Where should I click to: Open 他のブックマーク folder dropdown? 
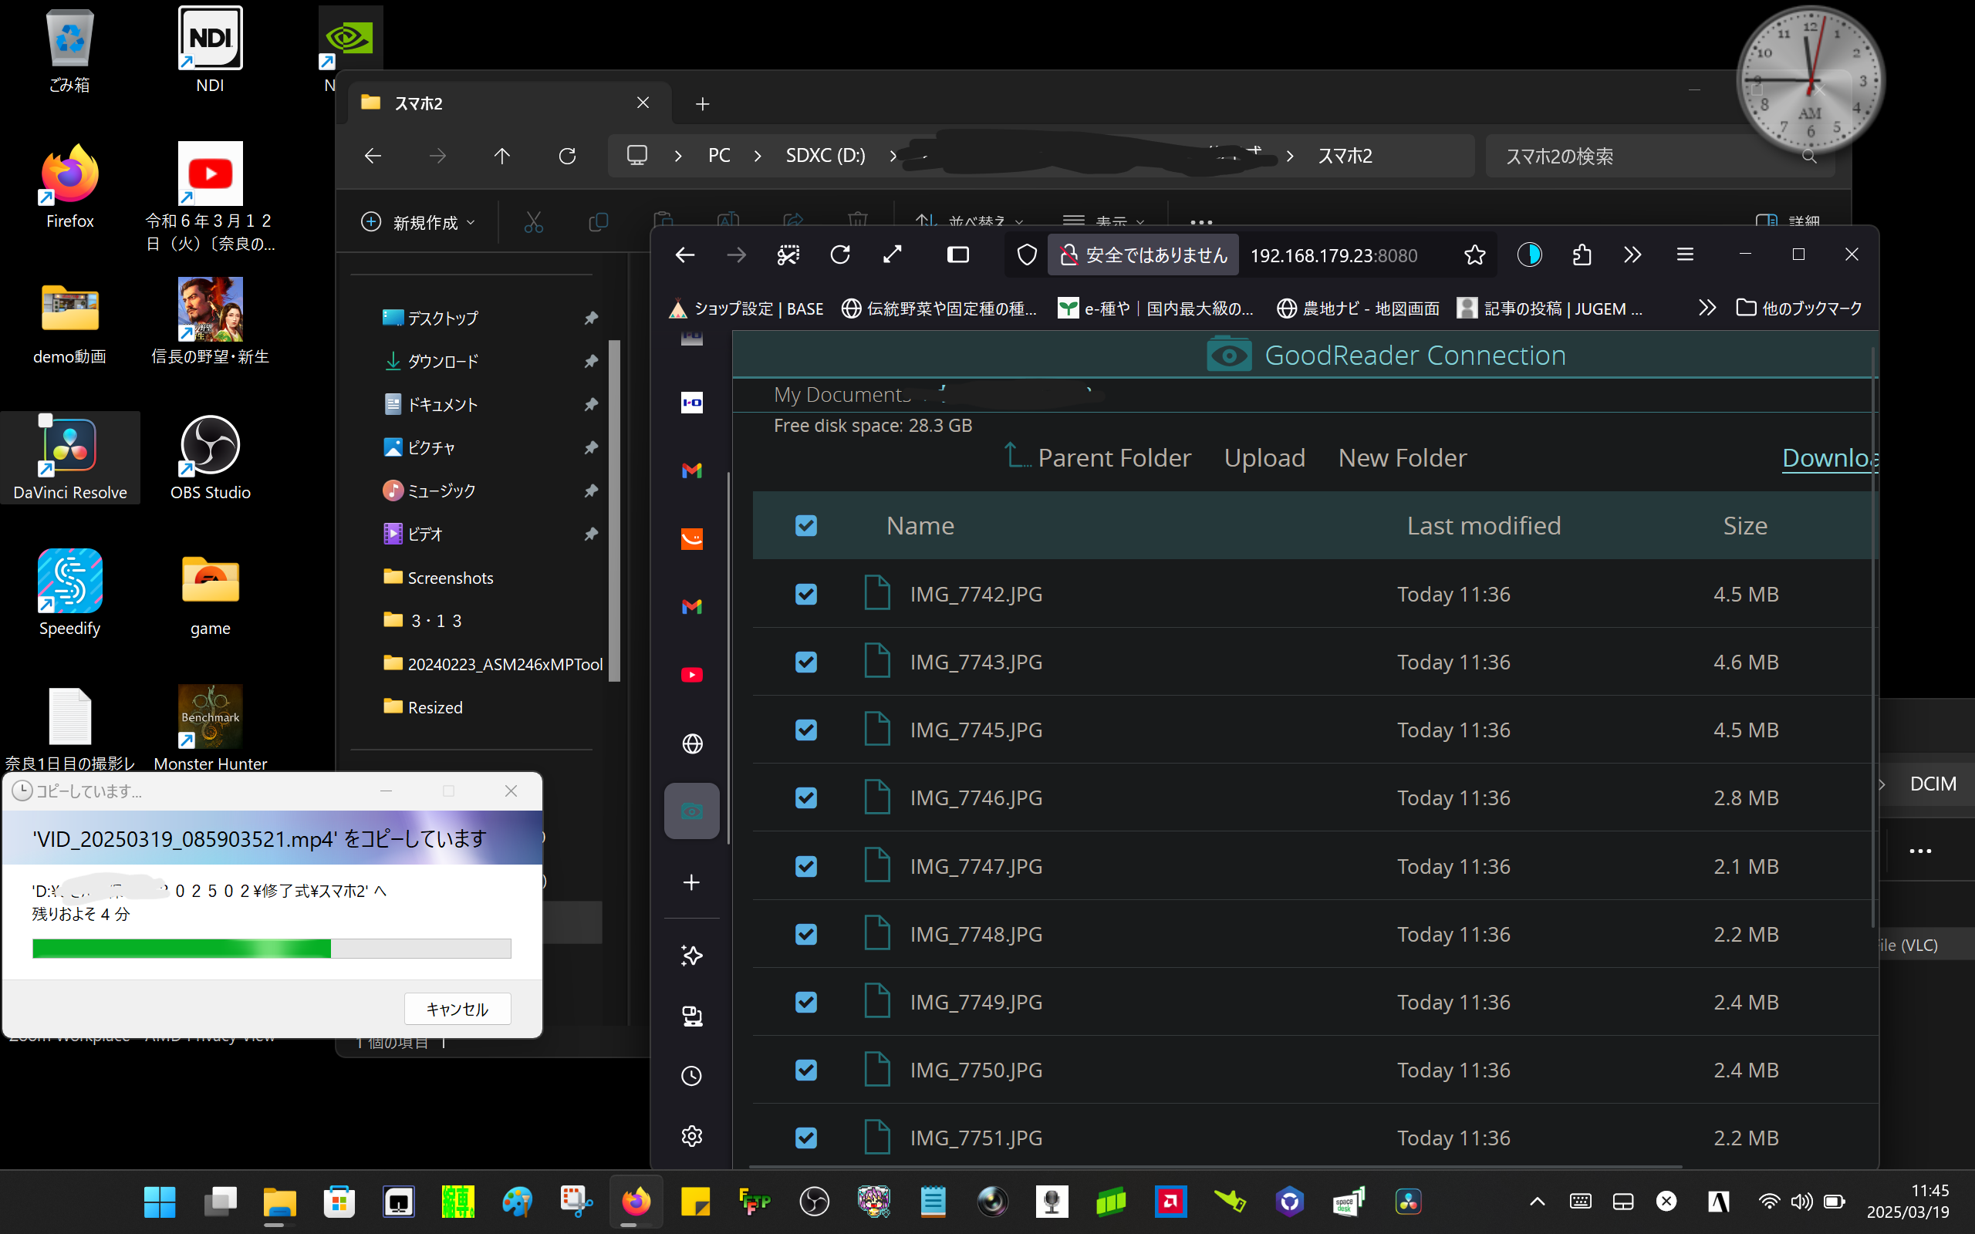[x=1799, y=308]
